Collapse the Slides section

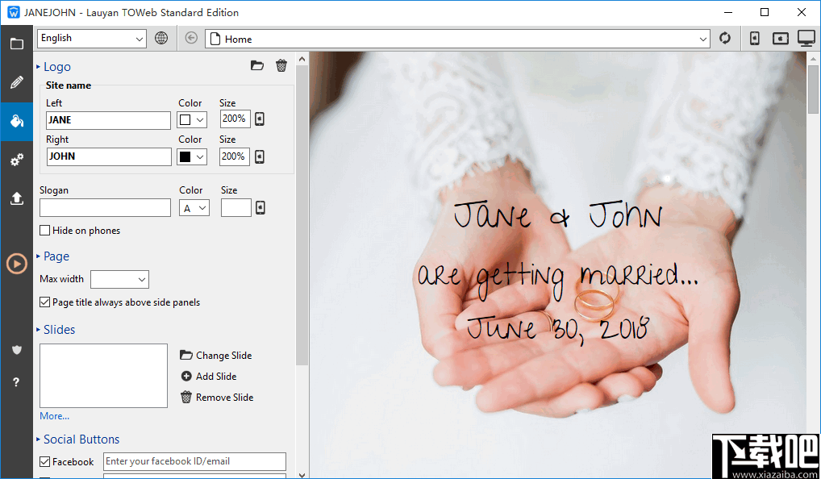pyautogui.click(x=58, y=330)
